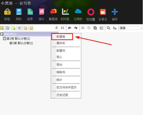Select 第1卷 默认分卷[1] in tree
The image size is (146, 115).
pos(18,39)
